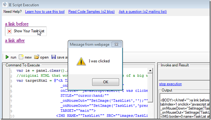Click the Message from webpage dialog title
Viewport: 211px width, 120px height.
90,44
